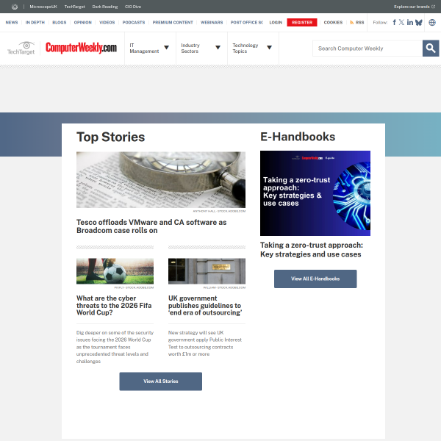Visit the MicroscopeUK brand link

(x=43, y=7)
